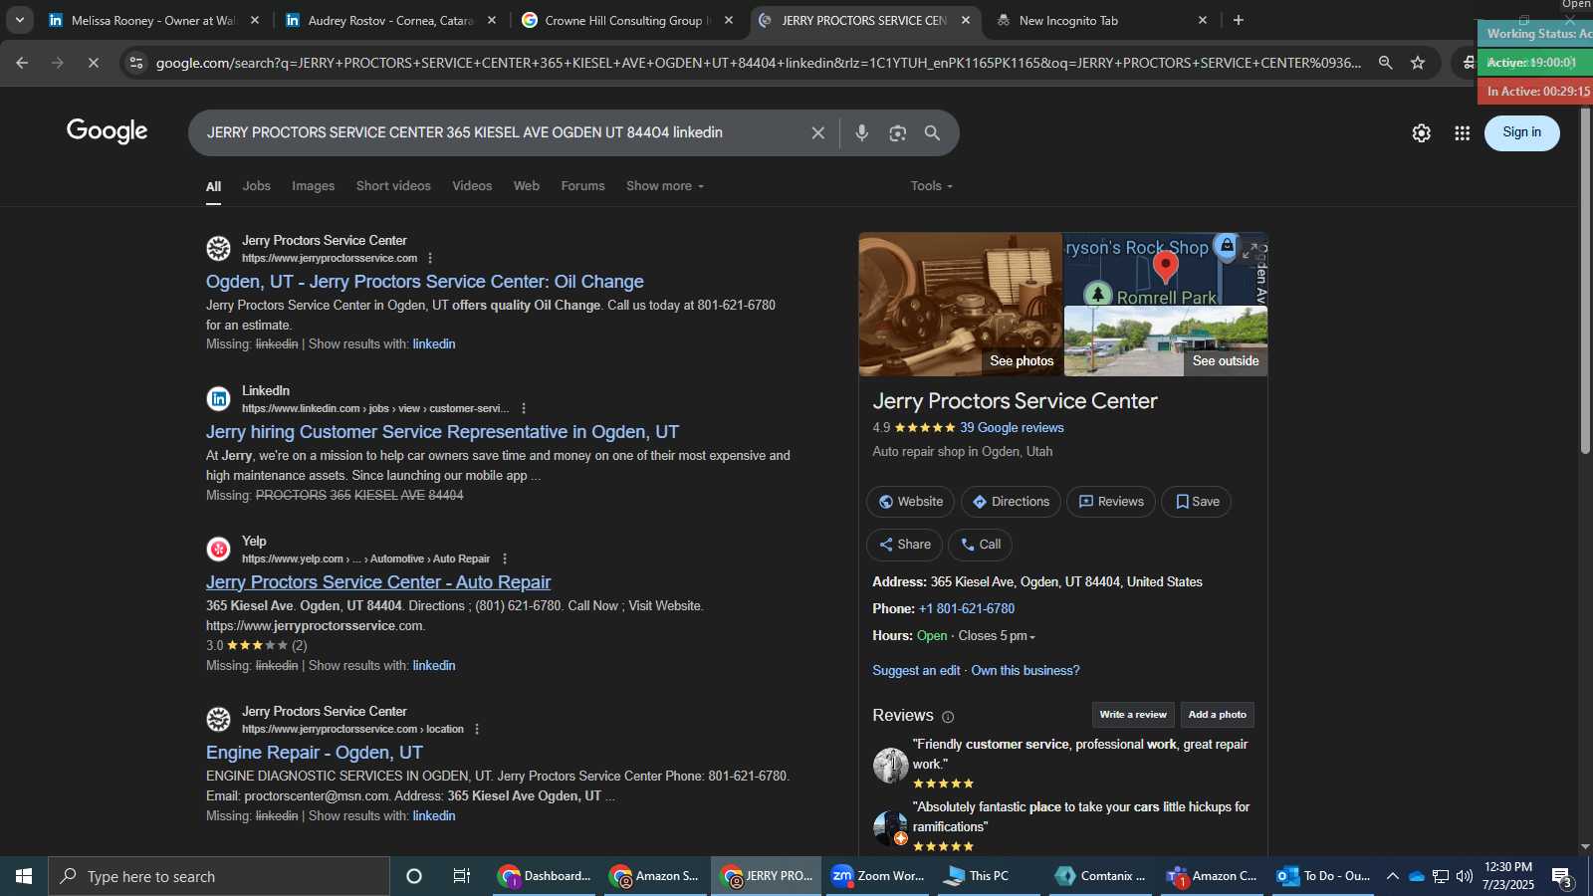Get Directions to Jerry Proctors
The width and height of the screenshot is (1593, 896).
1011,502
